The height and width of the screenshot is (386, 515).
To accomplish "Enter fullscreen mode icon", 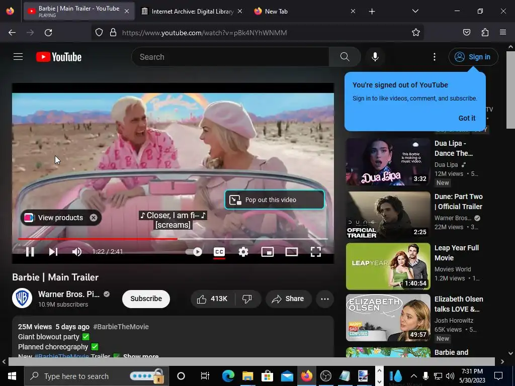I will click(x=316, y=252).
